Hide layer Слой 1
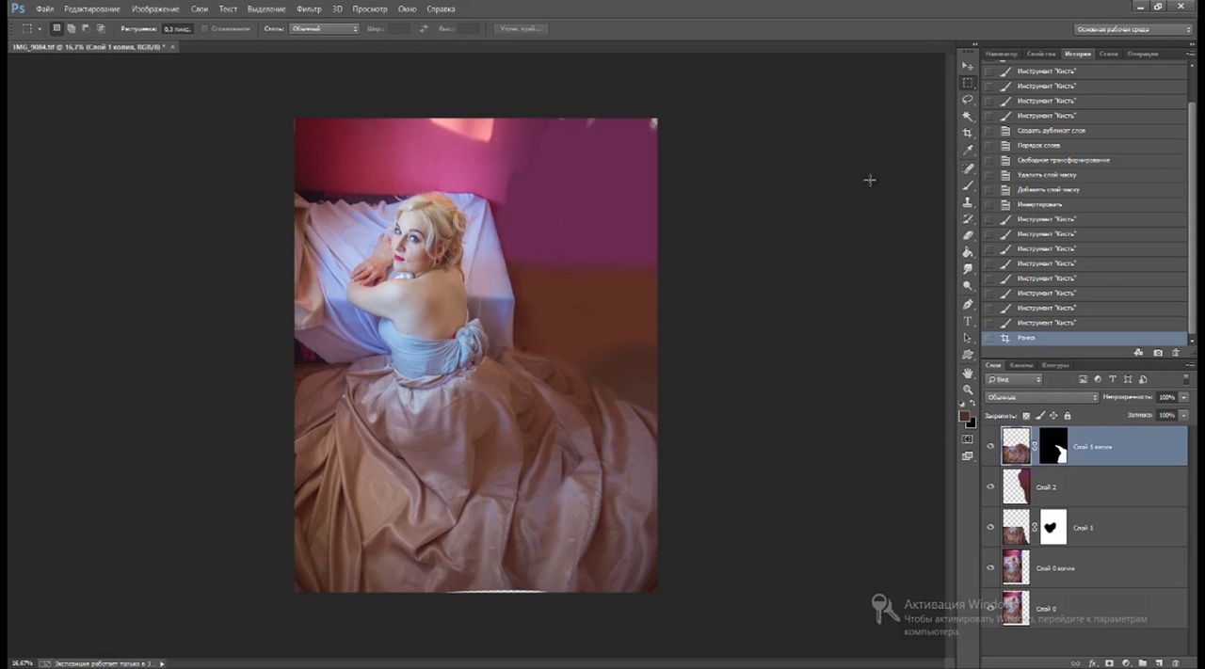Screen dimensions: 1205x669 (990, 528)
